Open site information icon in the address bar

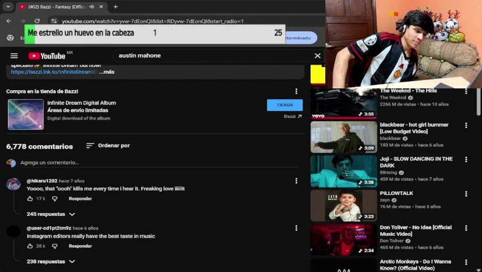coord(54,21)
